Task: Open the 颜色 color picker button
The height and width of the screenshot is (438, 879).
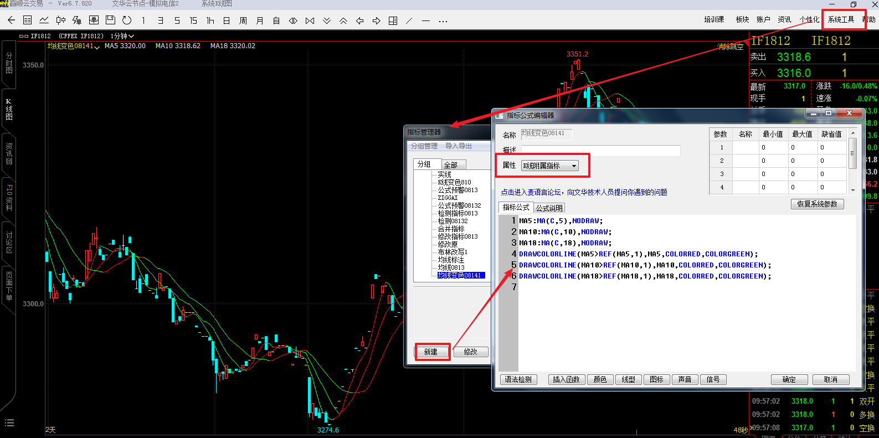Action: coord(600,379)
